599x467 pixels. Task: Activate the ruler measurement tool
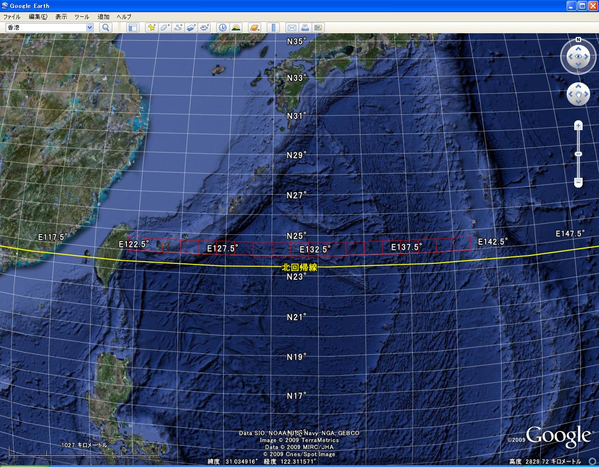click(x=273, y=28)
